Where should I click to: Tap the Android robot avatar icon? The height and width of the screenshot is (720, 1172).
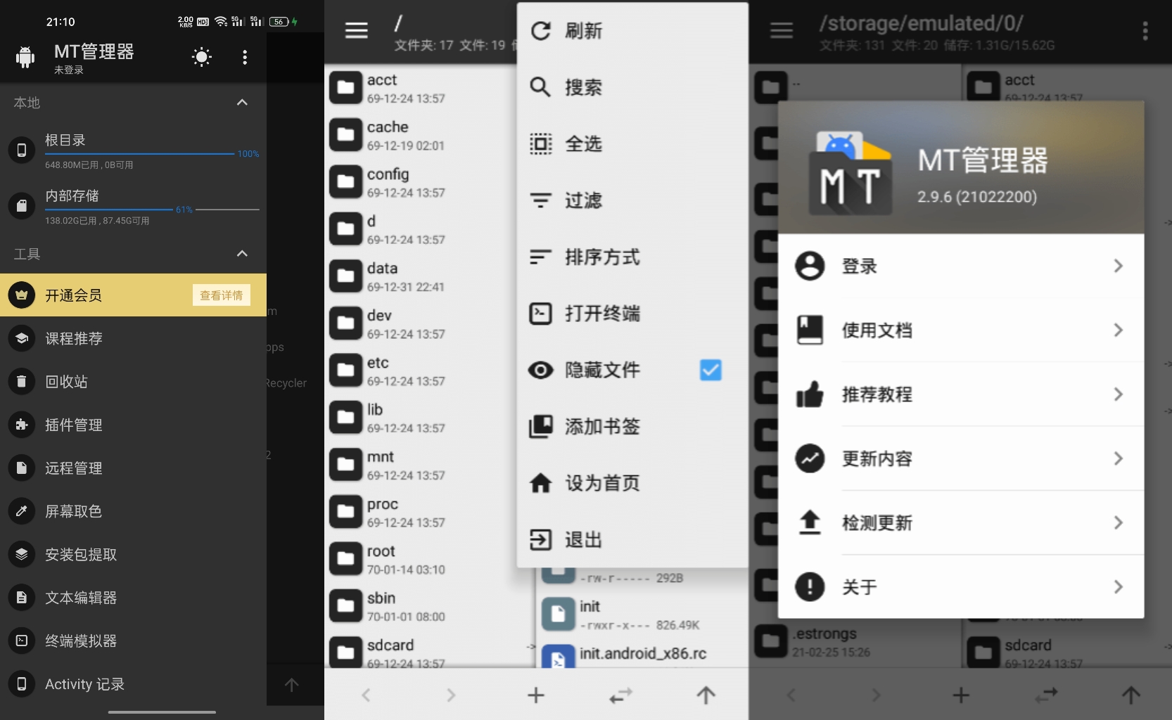(25, 57)
